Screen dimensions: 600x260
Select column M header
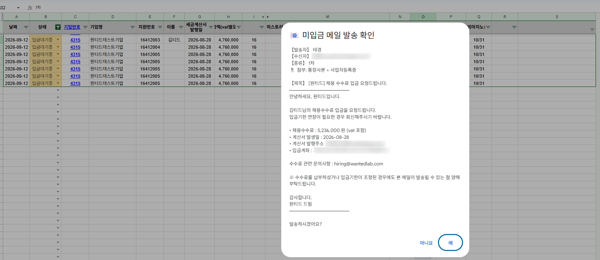(x=328, y=17)
